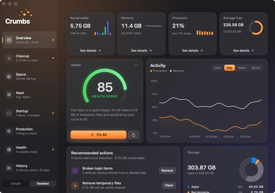This screenshot has height=193, width=275.
Task: Switch to Simple view mode
Action: pos(16,184)
